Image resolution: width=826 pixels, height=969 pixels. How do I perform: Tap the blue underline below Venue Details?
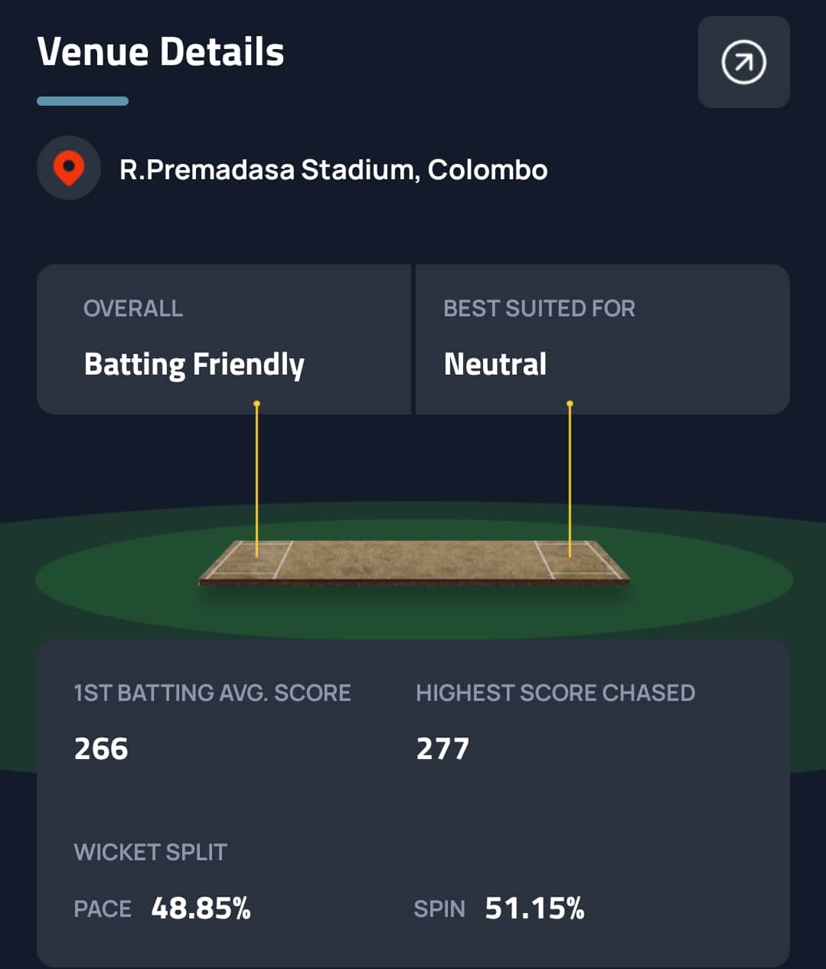point(83,101)
